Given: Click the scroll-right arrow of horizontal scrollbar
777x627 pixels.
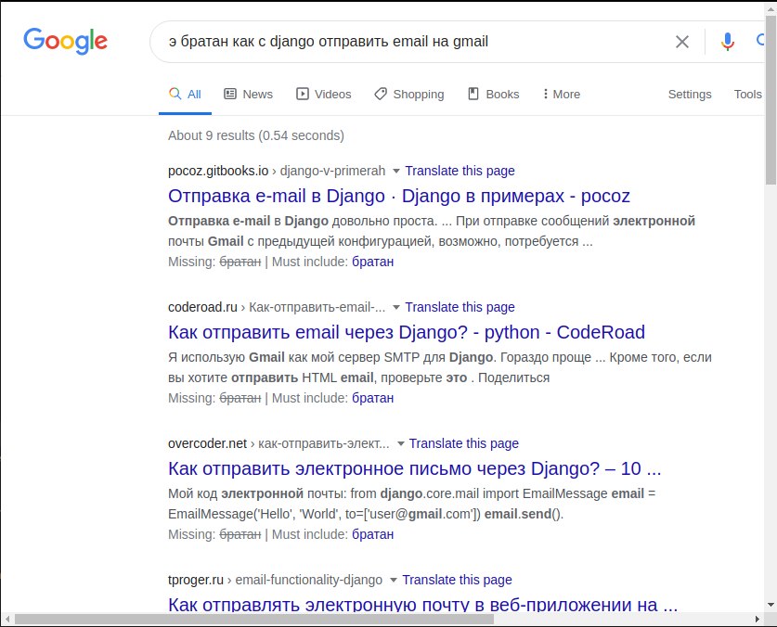Looking at the screenshot, I should click(x=757, y=619).
